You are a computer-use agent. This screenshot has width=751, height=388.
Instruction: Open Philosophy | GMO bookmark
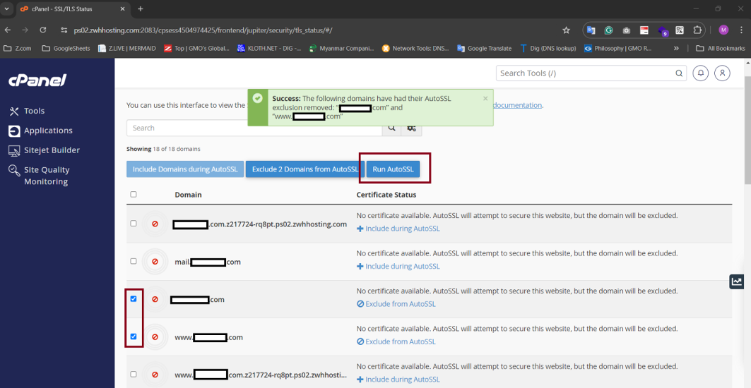click(618, 48)
